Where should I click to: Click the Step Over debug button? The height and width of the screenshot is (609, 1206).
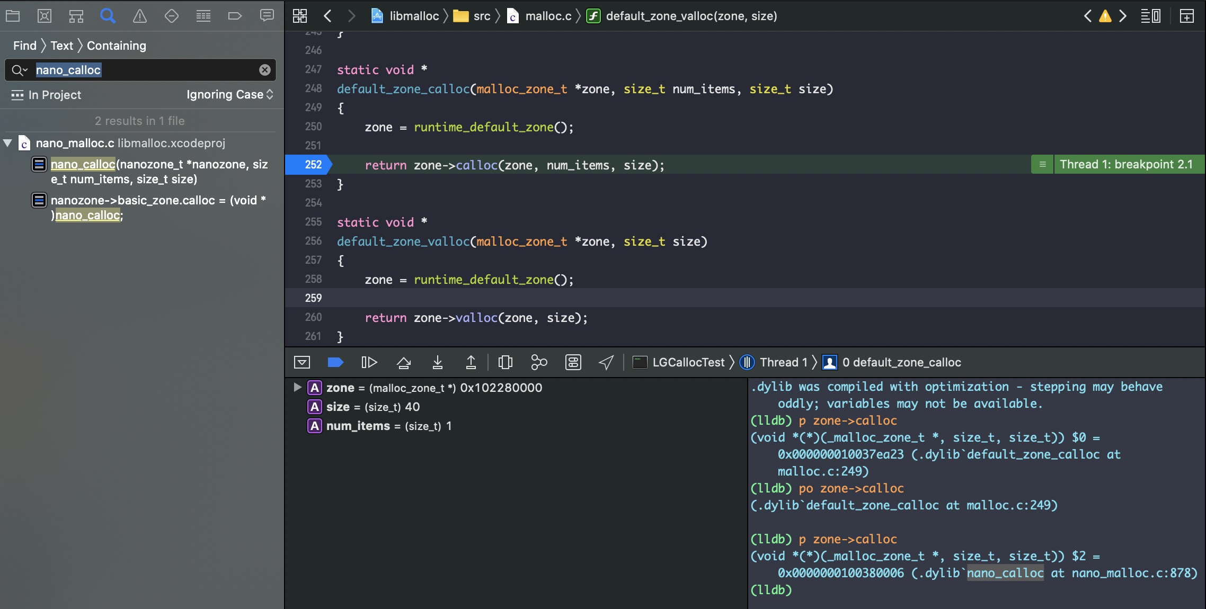tap(403, 362)
